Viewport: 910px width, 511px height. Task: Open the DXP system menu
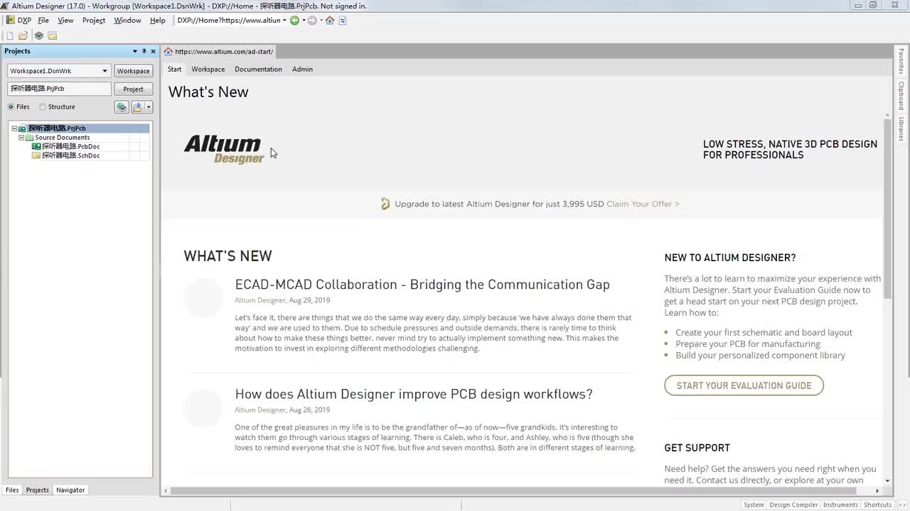[x=19, y=20]
